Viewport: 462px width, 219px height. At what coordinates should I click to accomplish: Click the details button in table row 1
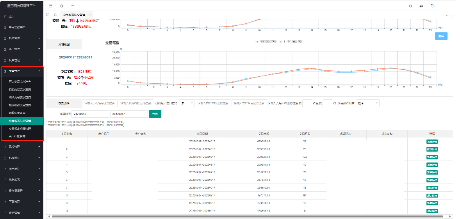pyautogui.click(x=432, y=142)
